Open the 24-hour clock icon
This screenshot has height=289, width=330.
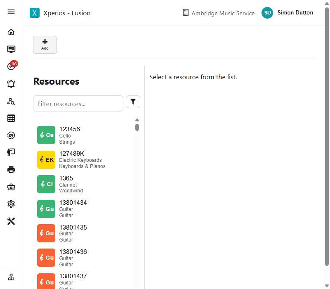pos(11,135)
